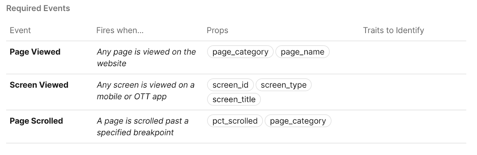The width and height of the screenshot is (477, 155).
Task: Select the pct_scrolled prop tag
Action: pos(235,121)
